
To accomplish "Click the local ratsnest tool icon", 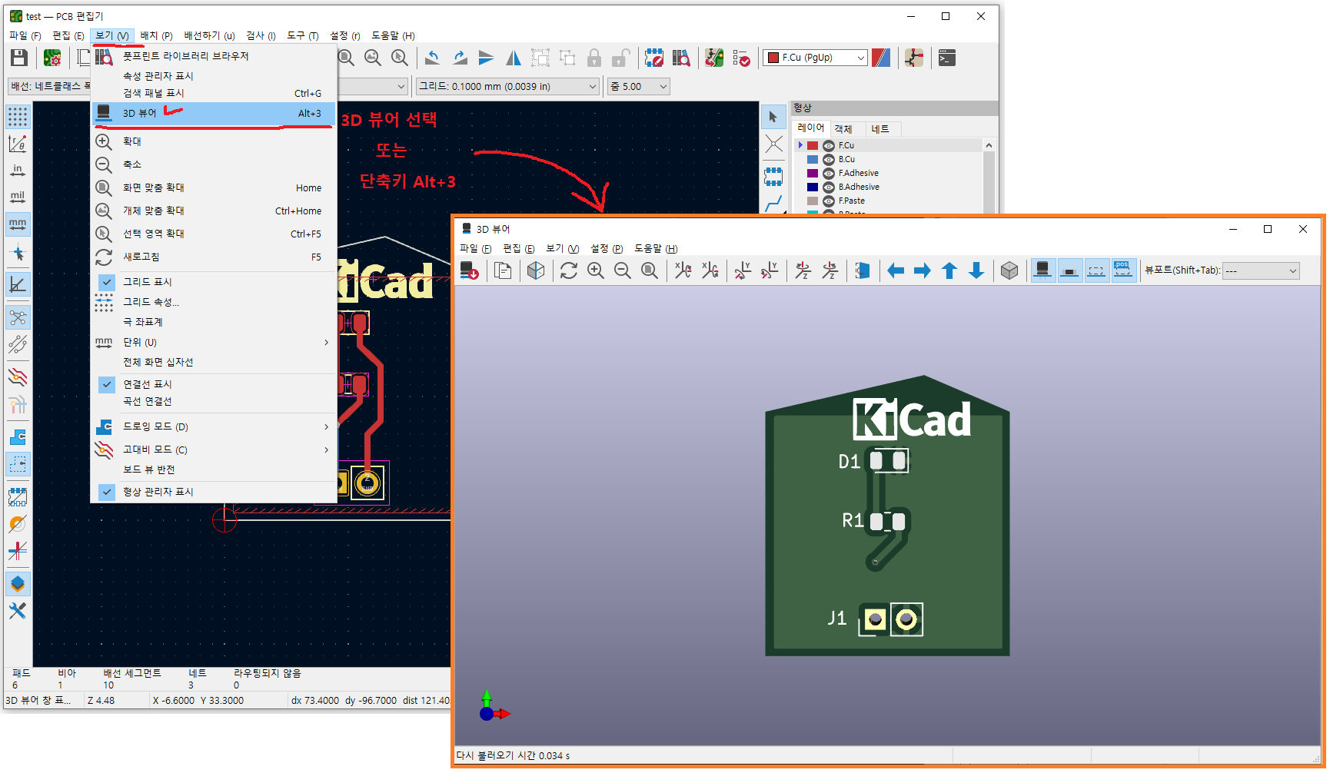I will (773, 144).
